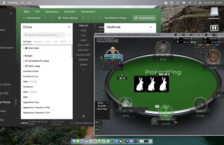The width and height of the screenshot is (224, 145).
Task: Open Spotlight search in the macOS menu bar
Action: click(195, 3)
